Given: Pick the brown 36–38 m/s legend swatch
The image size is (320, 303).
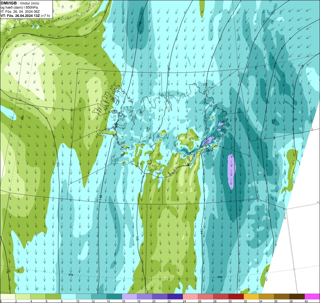Looking at the screenshot, I should 282,297.
